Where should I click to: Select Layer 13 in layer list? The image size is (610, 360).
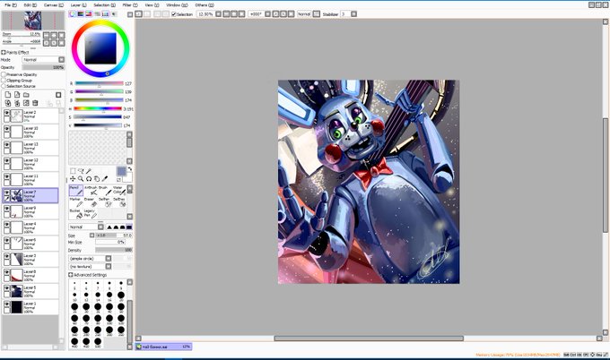pos(30,148)
